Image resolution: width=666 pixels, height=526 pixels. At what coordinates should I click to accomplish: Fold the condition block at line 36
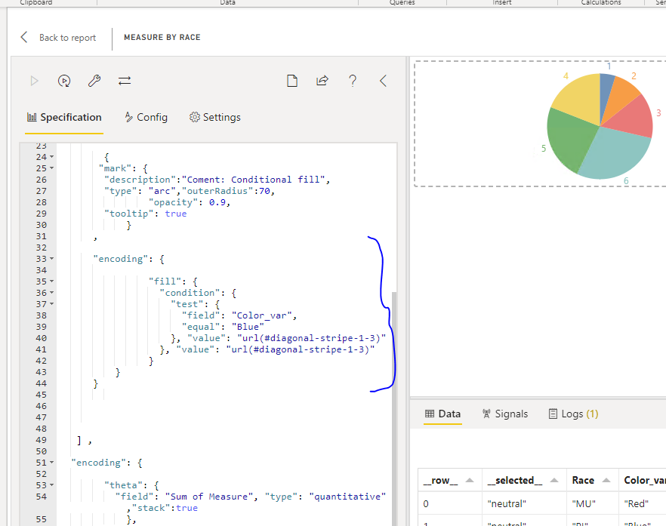point(52,293)
